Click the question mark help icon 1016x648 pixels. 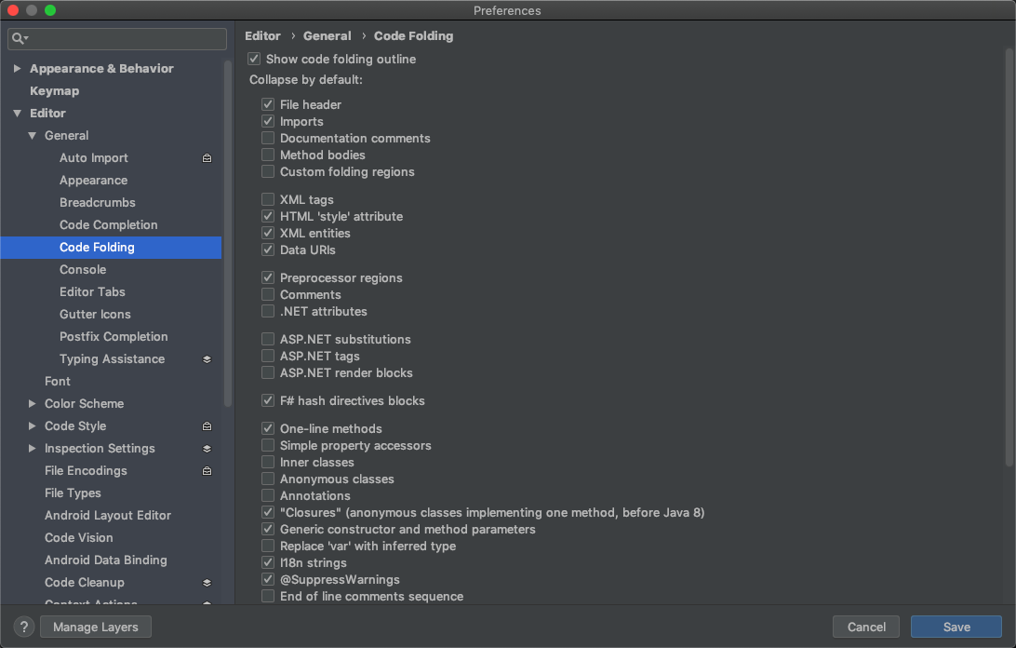click(x=24, y=627)
